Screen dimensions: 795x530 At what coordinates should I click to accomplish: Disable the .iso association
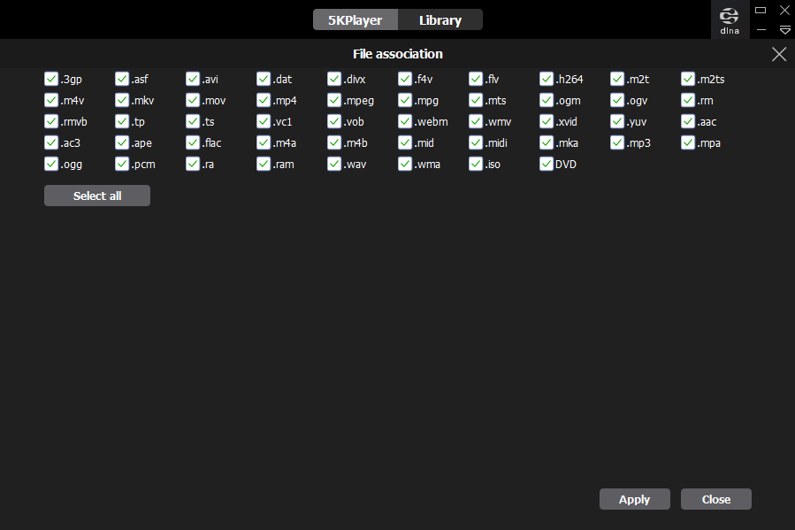coord(476,165)
